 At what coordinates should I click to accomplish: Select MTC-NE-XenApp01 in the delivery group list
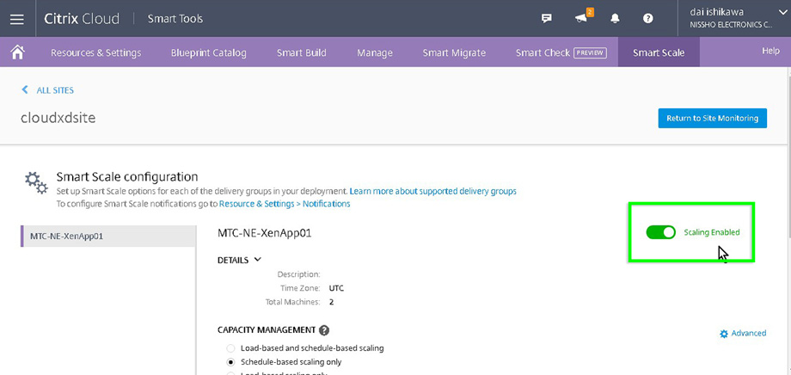(108, 236)
